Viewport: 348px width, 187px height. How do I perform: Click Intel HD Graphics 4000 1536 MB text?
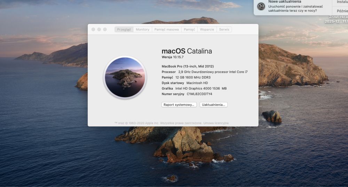[201, 88]
